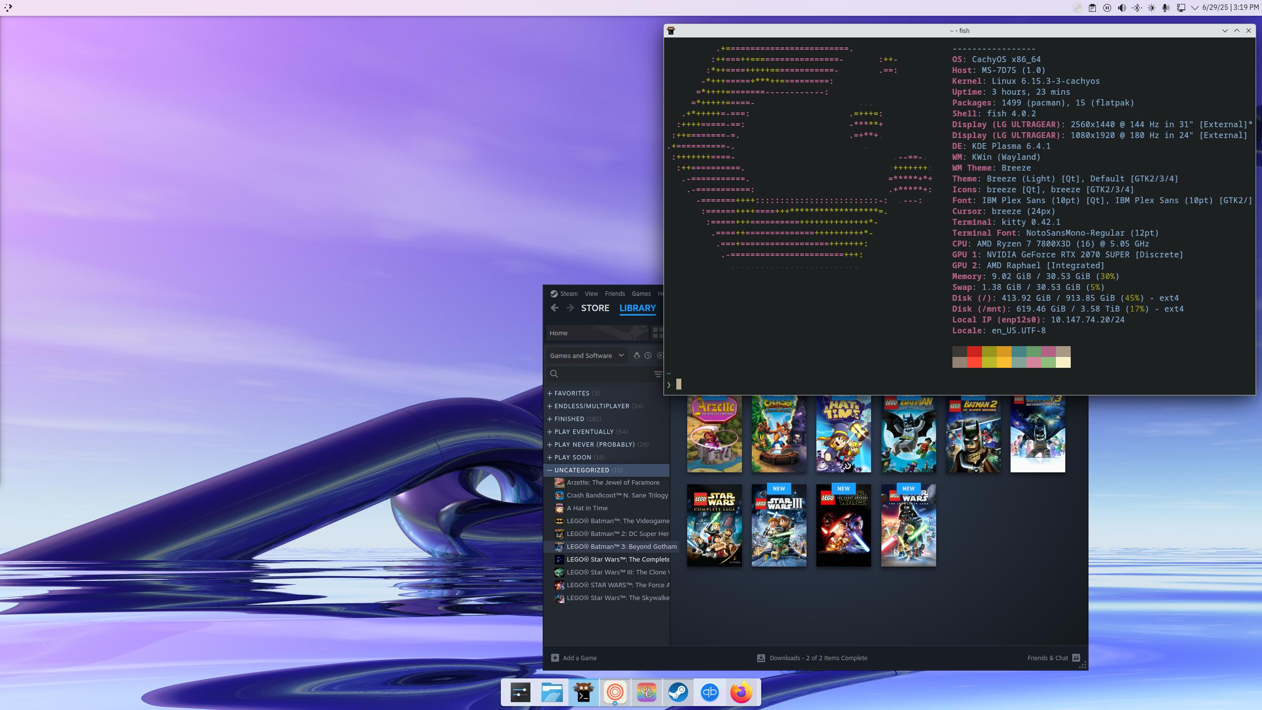The height and width of the screenshot is (710, 1262).
Task: Open microphone tray icon
Action: click(x=1166, y=8)
